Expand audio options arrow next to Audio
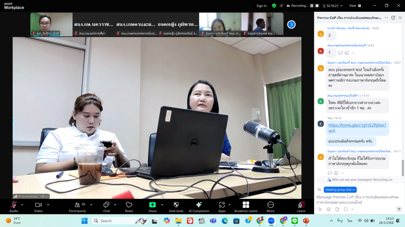The height and width of the screenshot is (227, 405). (x=22, y=205)
